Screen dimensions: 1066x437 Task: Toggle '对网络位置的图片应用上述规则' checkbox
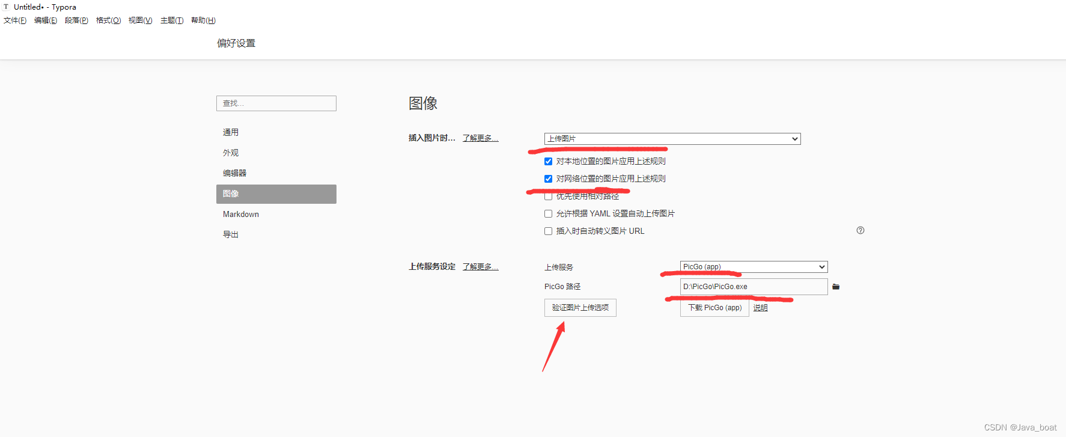coord(548,179)
